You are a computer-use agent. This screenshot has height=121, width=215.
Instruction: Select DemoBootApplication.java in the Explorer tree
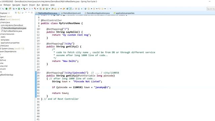click(x=15, y=28)
